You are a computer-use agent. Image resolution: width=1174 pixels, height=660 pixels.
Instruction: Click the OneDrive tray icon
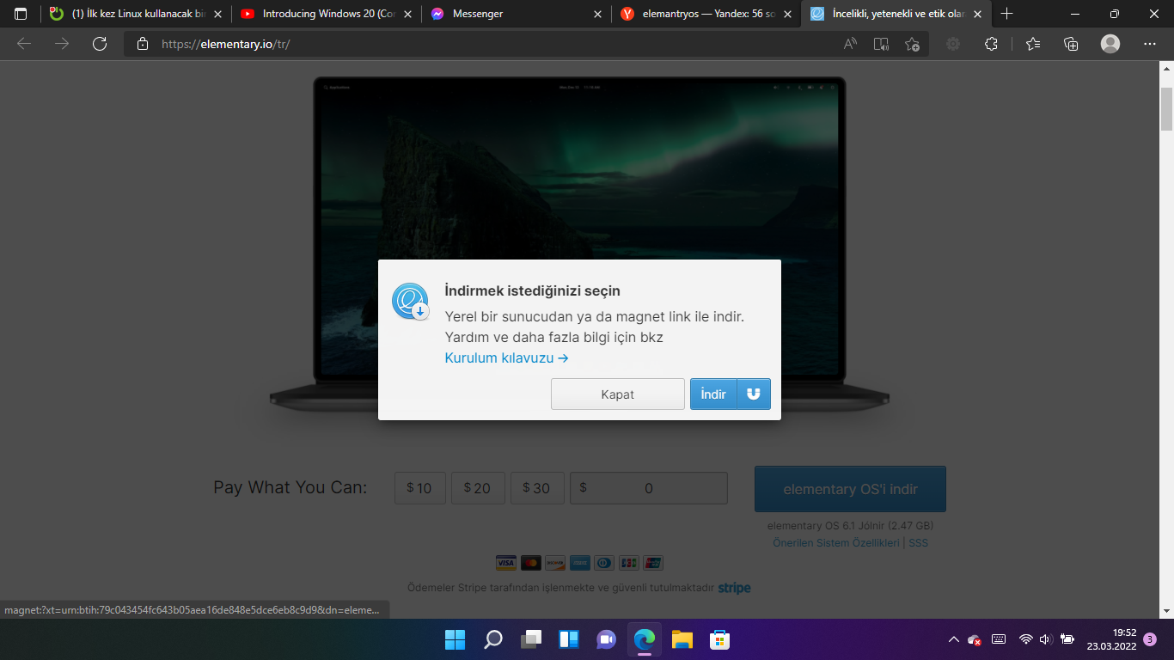point(975,639)
